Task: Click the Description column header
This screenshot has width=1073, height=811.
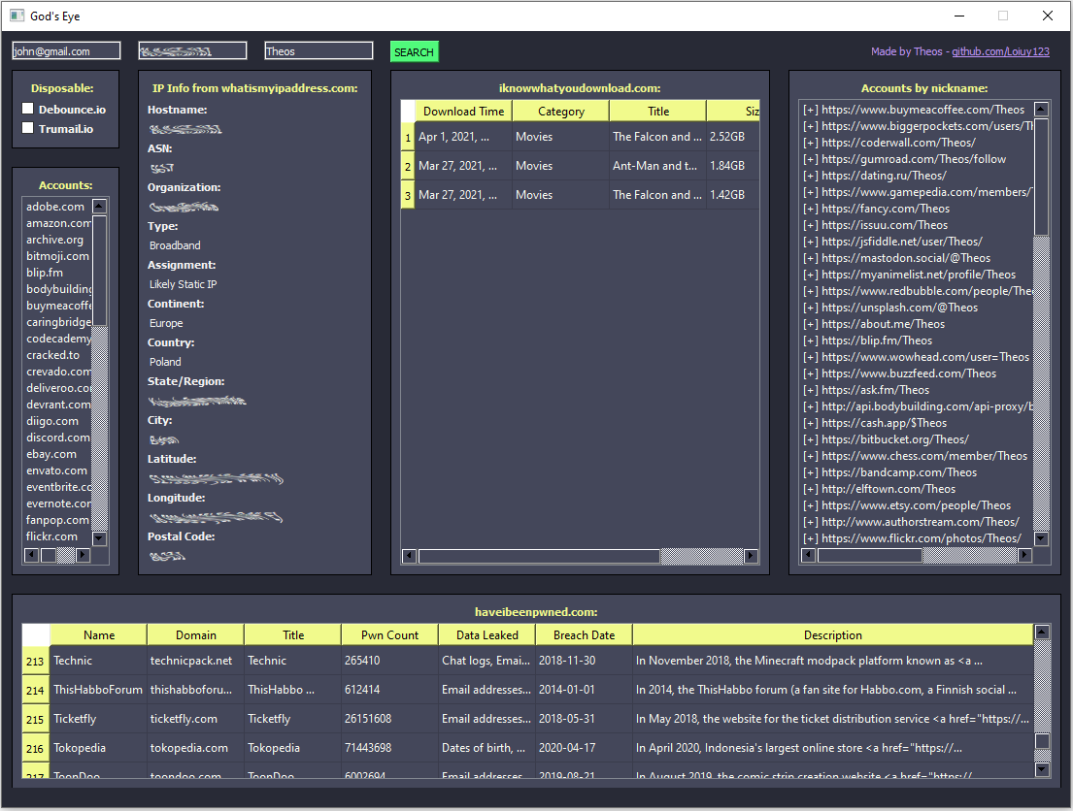Action: [x=833, y=634]
